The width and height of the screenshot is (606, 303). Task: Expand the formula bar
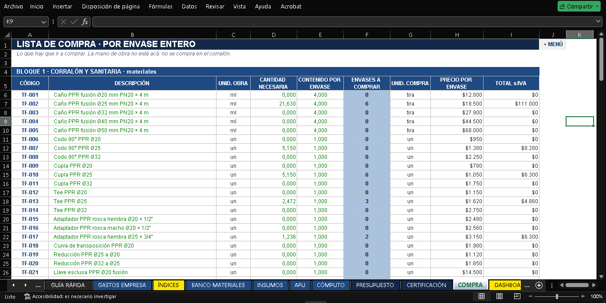[598, 22]
